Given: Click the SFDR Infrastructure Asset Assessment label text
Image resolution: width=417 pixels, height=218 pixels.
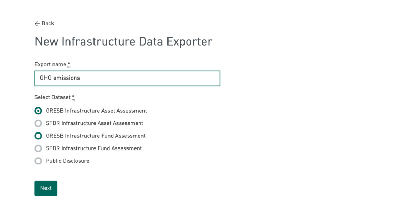Looking at the screenshot, I should [x=95, y=123].
